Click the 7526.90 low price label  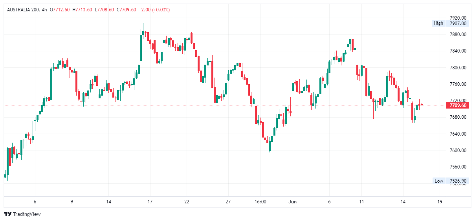458,181
